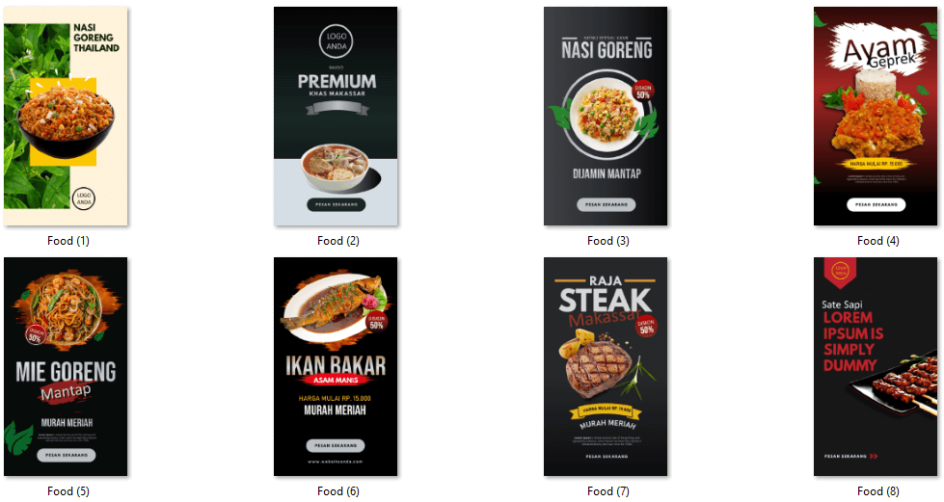
Task: Click the file name label Food (1)
Action: tap(68, 241)
